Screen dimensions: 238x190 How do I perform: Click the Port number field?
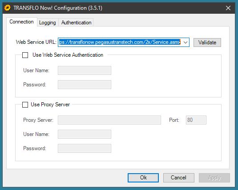pyautogui.click(x=196, y=120)
